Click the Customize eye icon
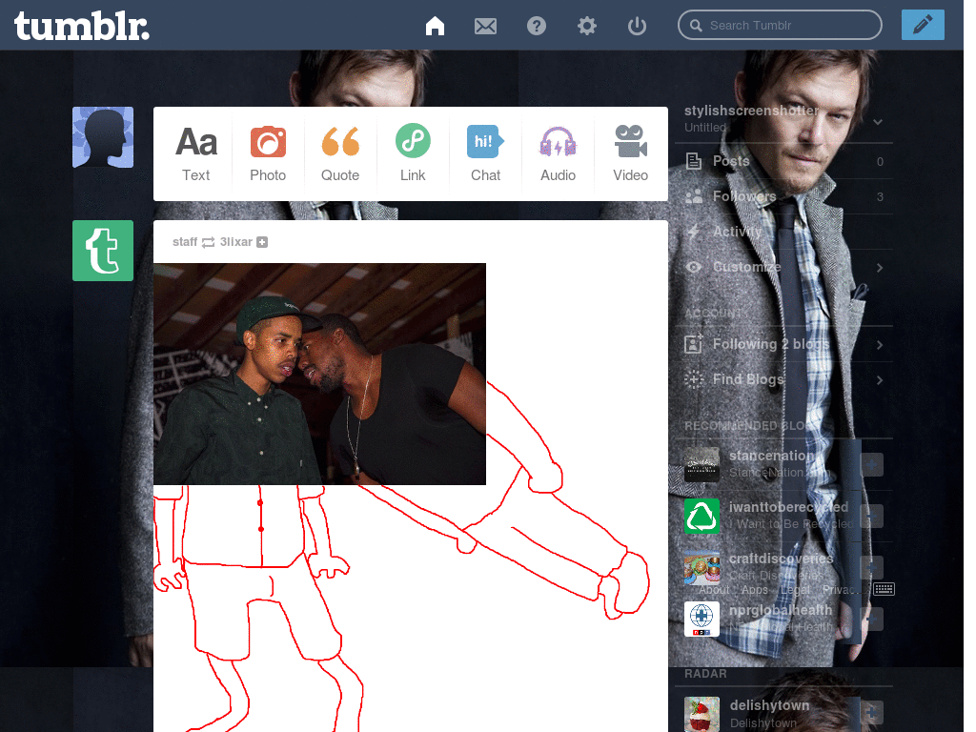 [694, 267]
